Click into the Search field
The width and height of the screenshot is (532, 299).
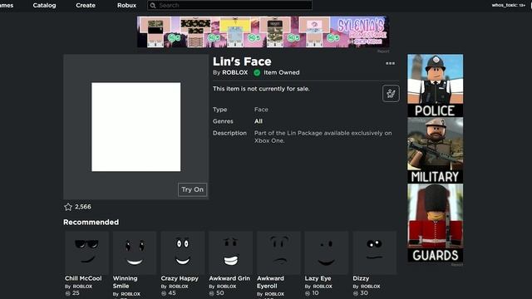[229, 6]
